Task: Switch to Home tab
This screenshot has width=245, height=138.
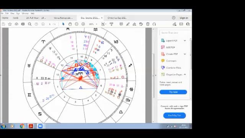Action: point(5,18)
